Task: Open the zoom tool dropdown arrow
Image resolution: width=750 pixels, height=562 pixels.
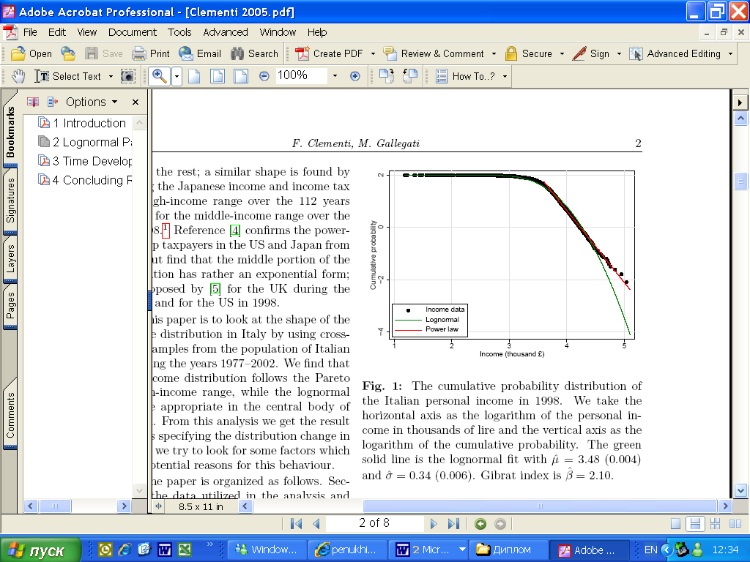Action: pos(177,76)
